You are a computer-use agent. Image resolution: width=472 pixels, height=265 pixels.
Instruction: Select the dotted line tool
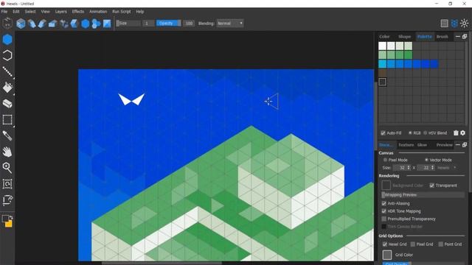click(x=7, y=71)
